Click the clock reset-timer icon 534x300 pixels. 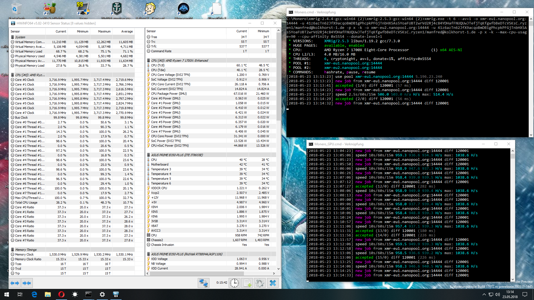point(234,283)
